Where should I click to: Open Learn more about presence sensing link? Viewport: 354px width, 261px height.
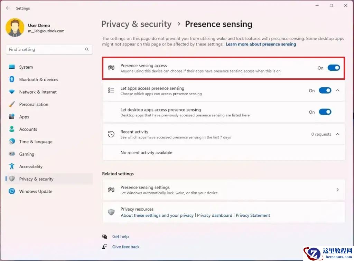click(x=261, y=44)
